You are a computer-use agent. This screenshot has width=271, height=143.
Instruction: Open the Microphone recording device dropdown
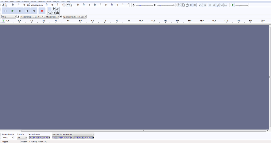[32, 17]
